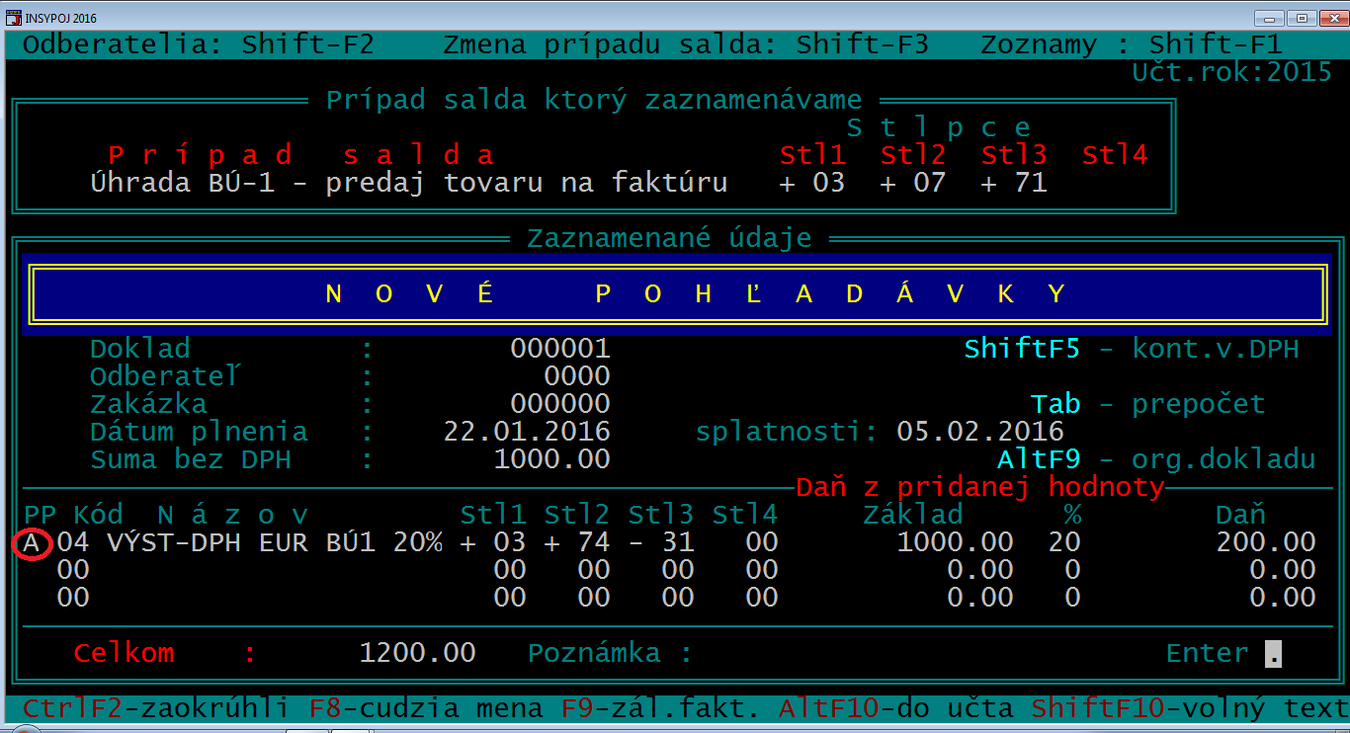Click the Tab - prepočet hint
Viewport: 1350px width, 733px height.
1148,404
